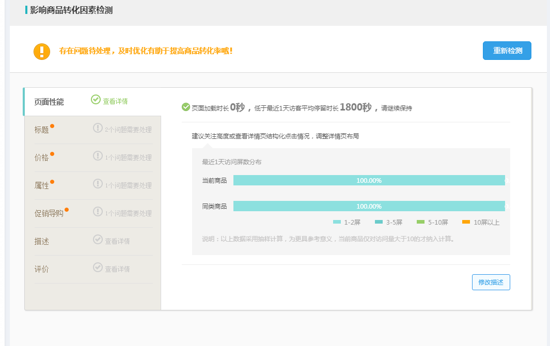Image resolution: width=550 pixels, height=346 pixels.
Task: Click the 当前商品 100.00% bar
Action: click(x=369, y=180)
